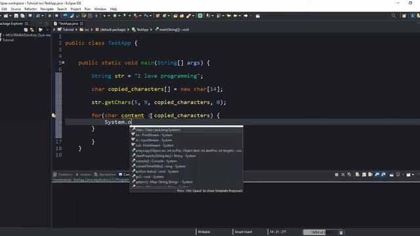Close the TestApp.java editor tab
Image resolution: width=420 pixels, height=236 pixels.
point(81,24)
